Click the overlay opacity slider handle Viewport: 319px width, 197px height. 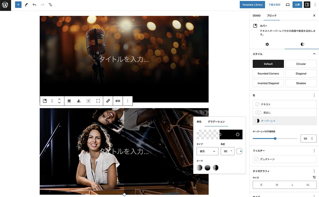[x=275, y=138]
